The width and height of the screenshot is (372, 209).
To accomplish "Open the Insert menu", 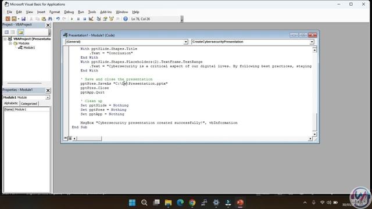I will pyautogui.click(x=41, y=12).
